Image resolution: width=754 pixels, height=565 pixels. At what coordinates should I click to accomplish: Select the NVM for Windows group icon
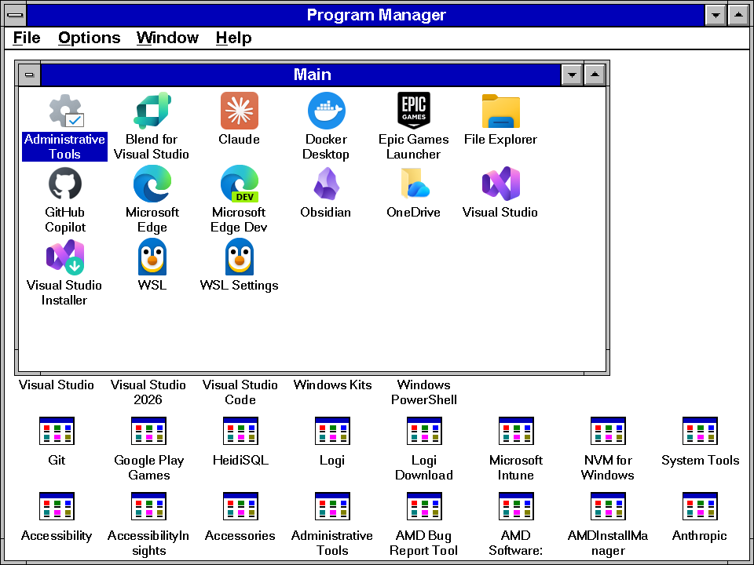coord(608,431)
